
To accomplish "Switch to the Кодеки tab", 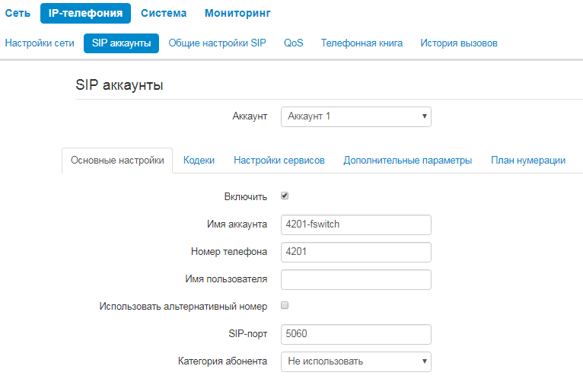I will [x=199, y=161].
